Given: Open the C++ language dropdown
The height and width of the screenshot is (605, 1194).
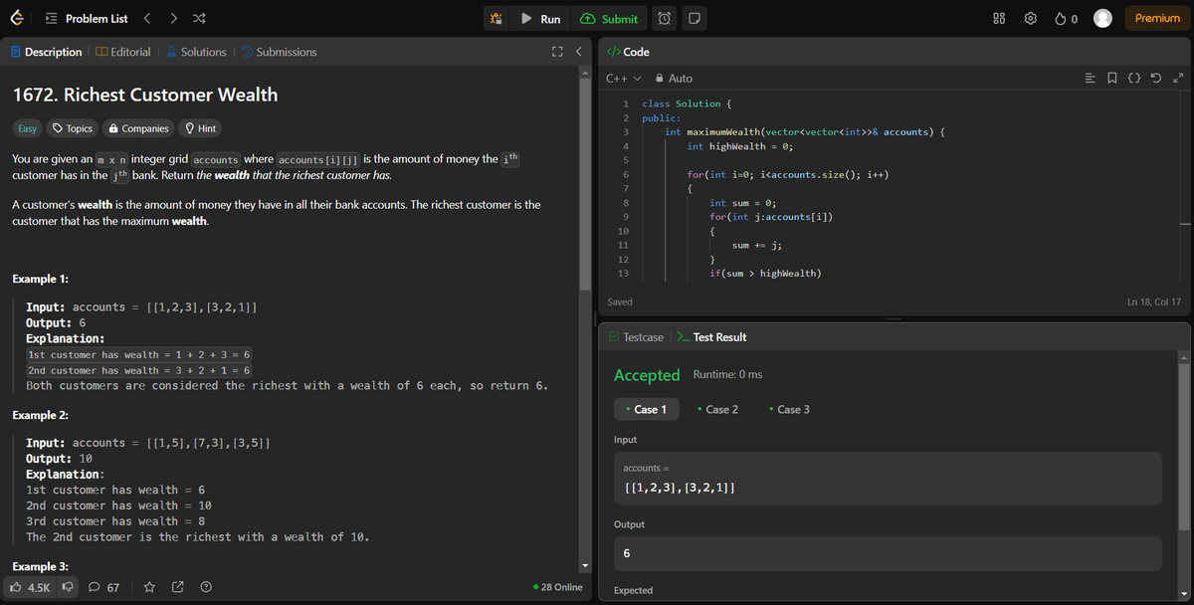Looking at the screenshot, I should [x=622, y=79].
